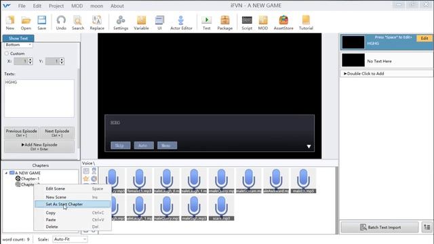Open the Replace tool in toolbar
Screen dimensions: 434x244
[97, 22]
